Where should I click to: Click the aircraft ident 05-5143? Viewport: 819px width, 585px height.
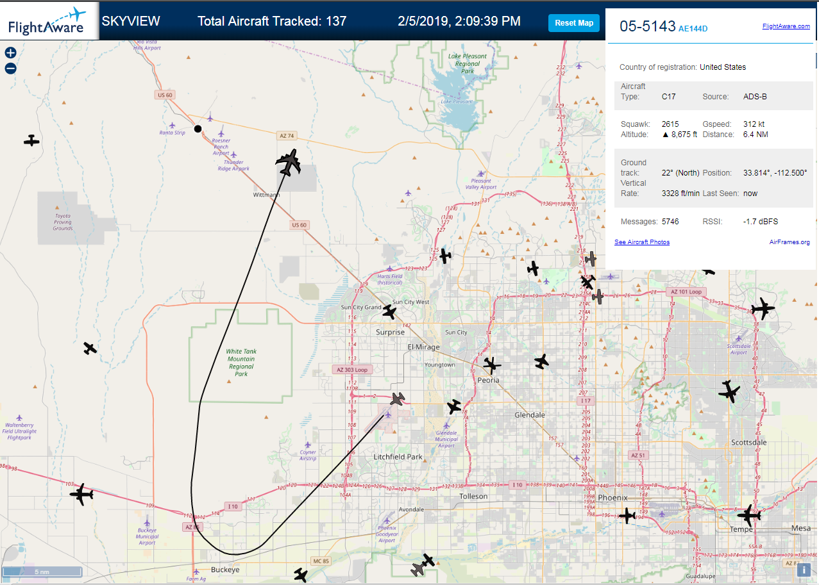pyautogui.click(x=647, y=26)
